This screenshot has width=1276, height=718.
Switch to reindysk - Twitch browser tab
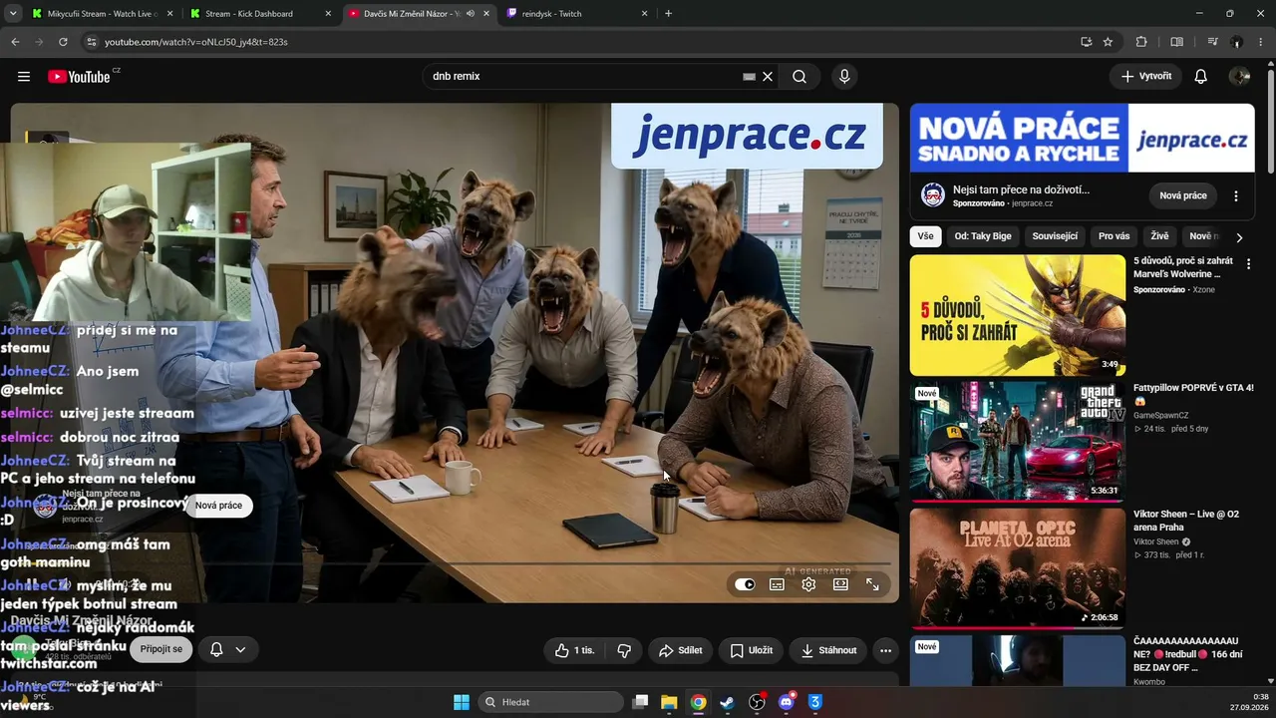pyautogui.click(x=571, y=14)
